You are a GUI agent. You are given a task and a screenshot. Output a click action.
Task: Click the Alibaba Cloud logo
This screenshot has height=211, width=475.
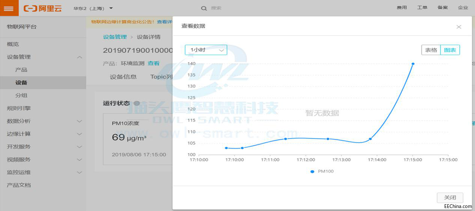(x=42, y=8)
